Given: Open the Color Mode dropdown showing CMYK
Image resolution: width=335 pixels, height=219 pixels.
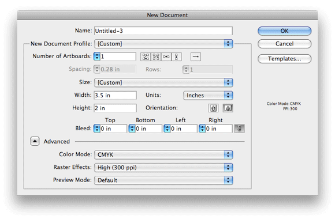Looking at the screenshot, I should coord(163,154).
